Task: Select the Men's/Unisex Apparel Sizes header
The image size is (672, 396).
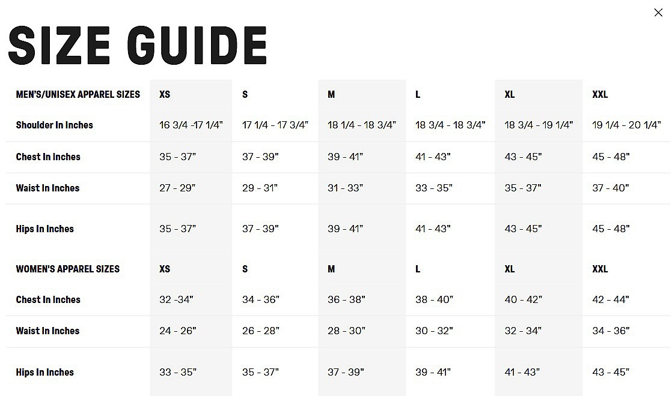Action: (x=78, y=94)
